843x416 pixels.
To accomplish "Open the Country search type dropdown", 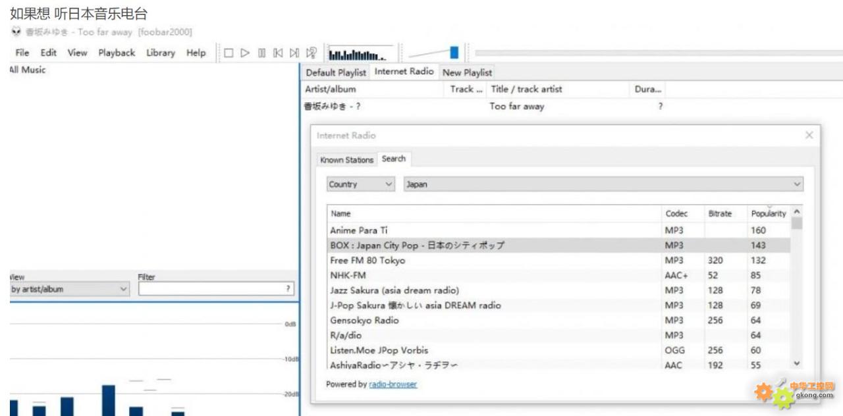I will [x=361, y=184].
